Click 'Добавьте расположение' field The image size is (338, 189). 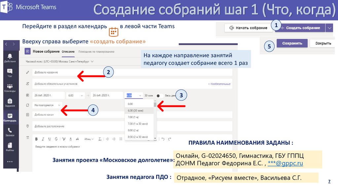(132, 126)
